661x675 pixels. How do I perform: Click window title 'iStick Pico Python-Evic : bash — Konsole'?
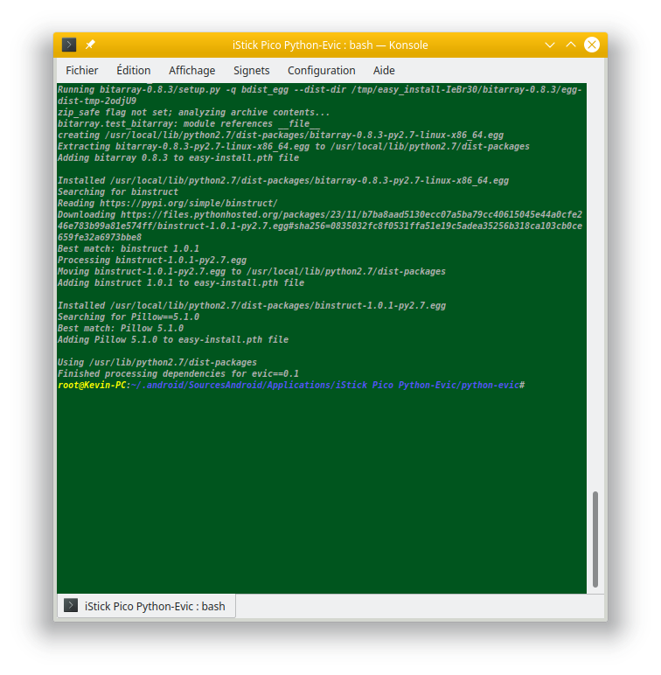(330, 45)
